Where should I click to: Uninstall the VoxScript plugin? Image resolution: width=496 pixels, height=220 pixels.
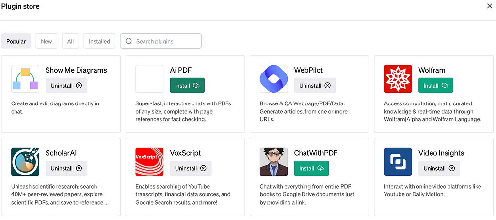(191, 168)
